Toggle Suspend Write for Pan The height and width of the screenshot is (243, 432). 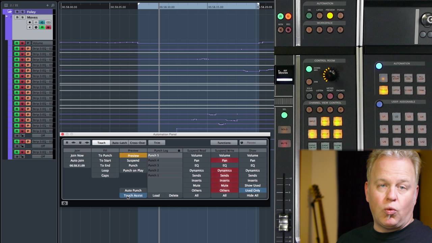pos(224,161)
